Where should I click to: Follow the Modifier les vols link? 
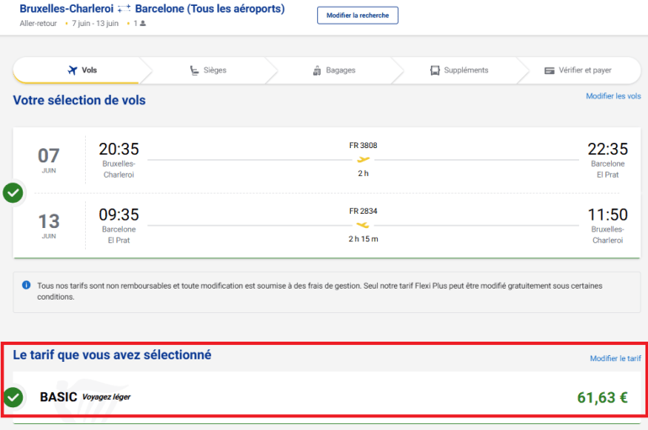pyautogui.click(x=613, y=97)
